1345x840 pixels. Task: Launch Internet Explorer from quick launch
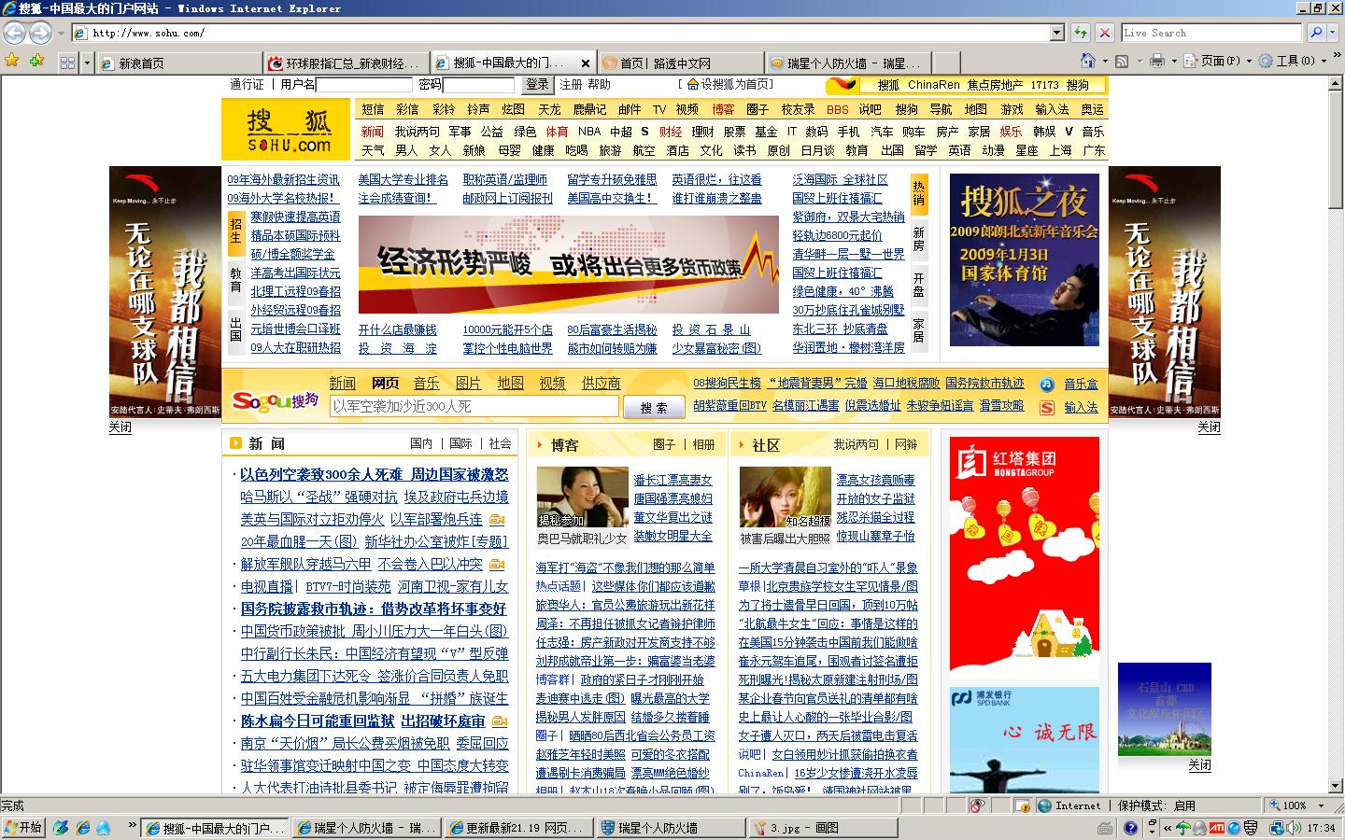(x=82, y=828)
